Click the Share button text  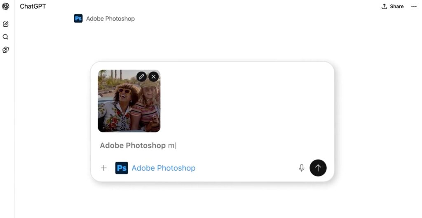(397, 6)
